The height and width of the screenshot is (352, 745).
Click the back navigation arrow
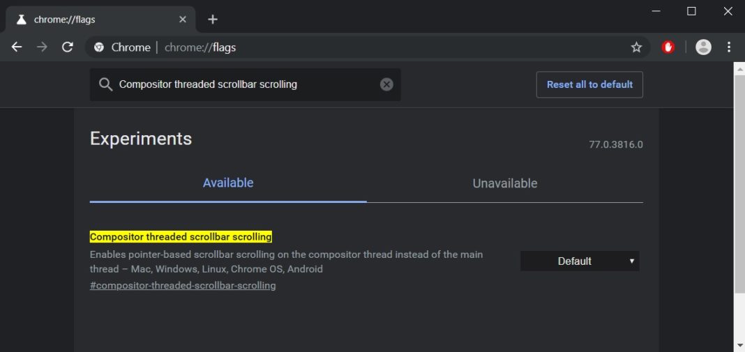pos(17,47)
